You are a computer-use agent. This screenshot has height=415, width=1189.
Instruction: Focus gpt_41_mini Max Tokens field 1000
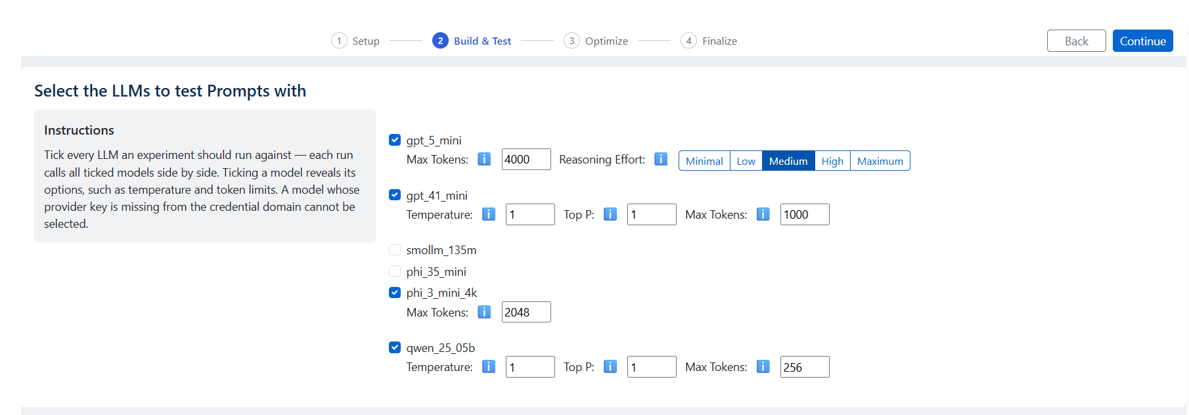click(805, 215)
